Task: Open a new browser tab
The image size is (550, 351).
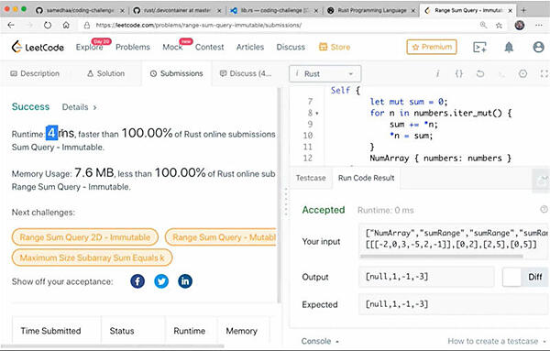Action: (x=523, y=10)
